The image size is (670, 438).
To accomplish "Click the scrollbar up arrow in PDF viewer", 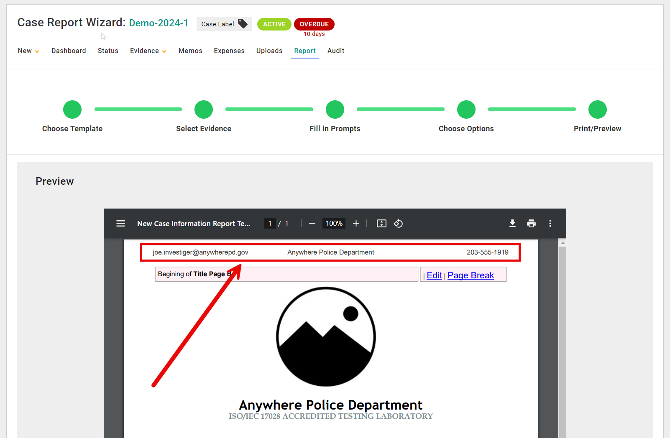I will 563,242.
